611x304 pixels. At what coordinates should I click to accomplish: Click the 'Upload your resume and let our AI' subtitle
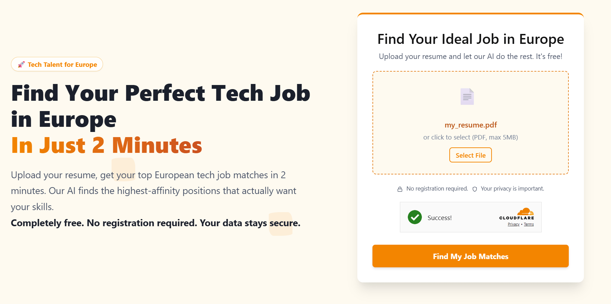pos(470,57)
